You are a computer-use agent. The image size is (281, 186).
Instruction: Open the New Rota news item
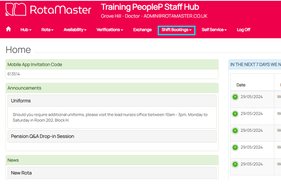point(21,173)
